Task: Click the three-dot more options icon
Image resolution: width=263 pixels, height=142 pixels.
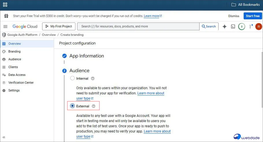Action: point(250,27)
